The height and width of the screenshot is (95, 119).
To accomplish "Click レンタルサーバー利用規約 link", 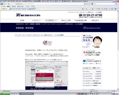I will 90,85.
